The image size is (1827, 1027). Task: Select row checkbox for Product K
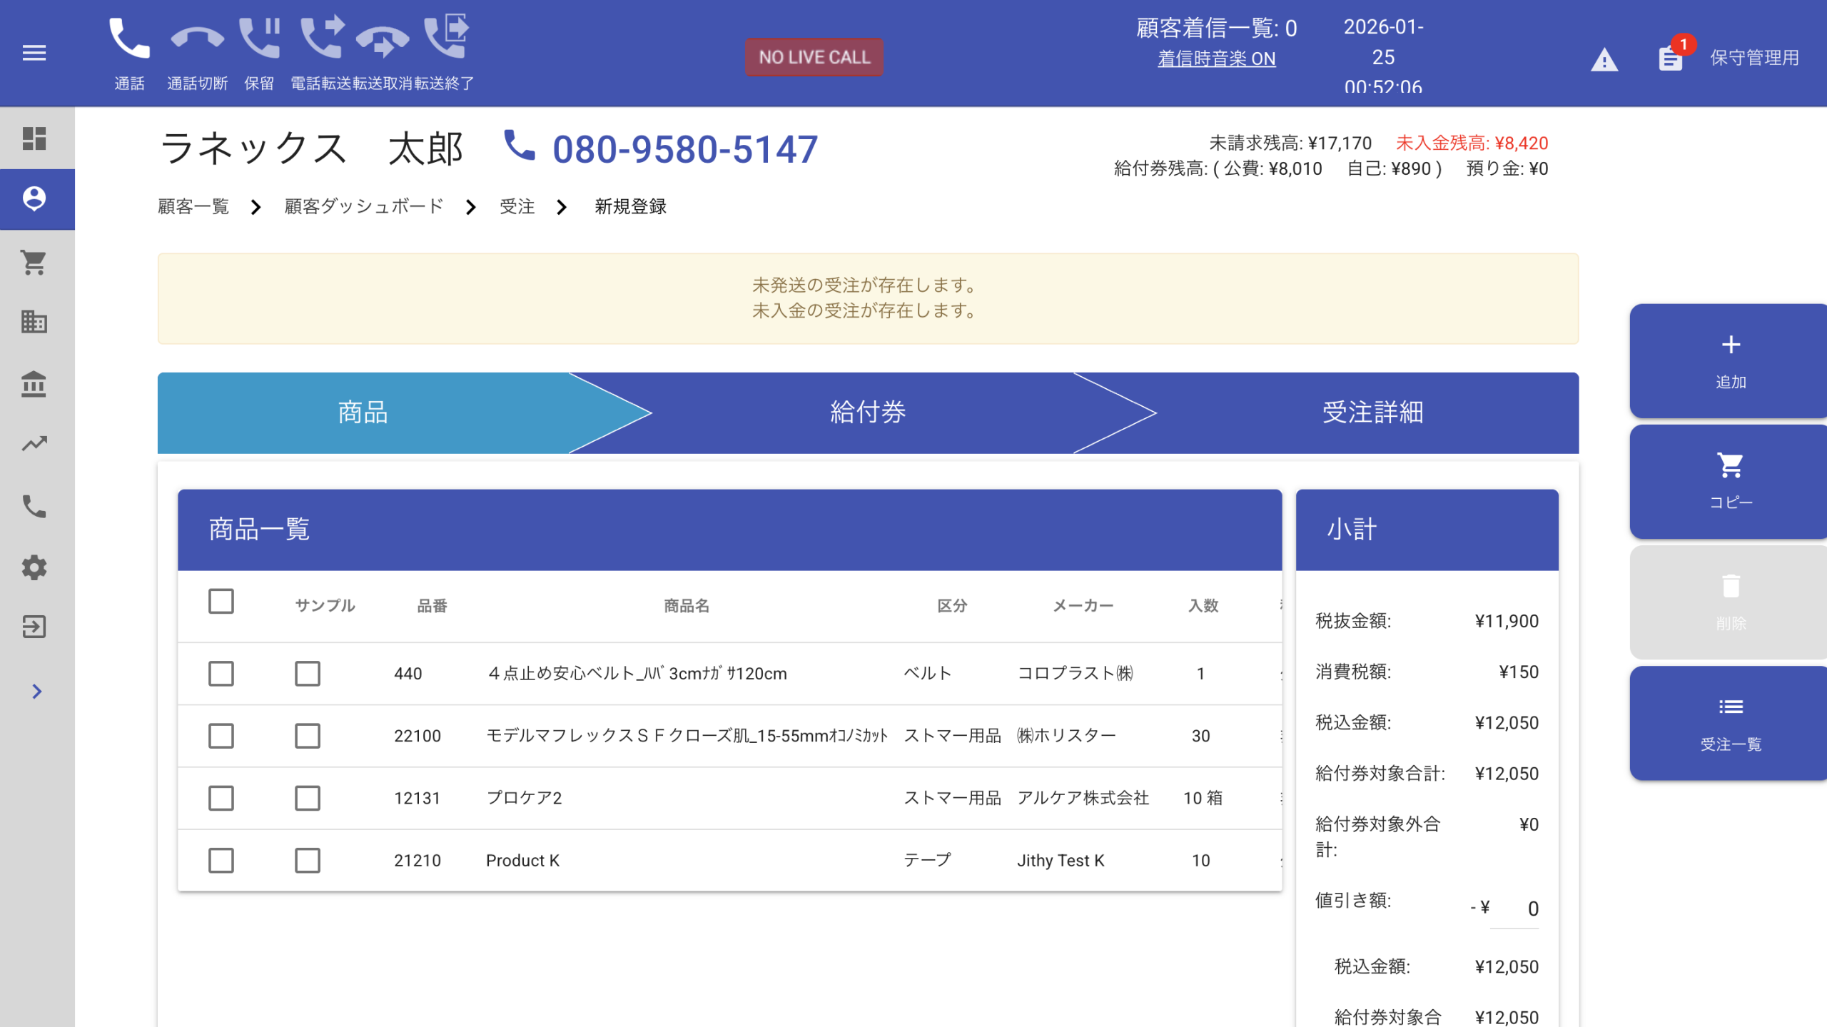[x=221, y=860]
